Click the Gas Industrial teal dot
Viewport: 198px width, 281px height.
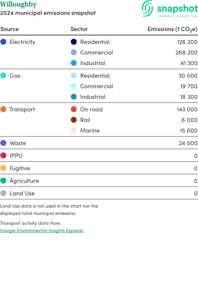pyautogui.click(x=74, y=97)
